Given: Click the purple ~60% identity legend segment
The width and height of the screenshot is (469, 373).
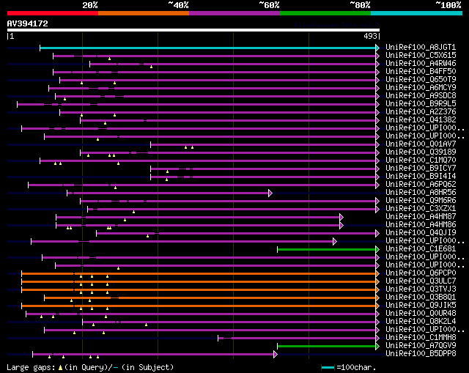Looking at the screenshot, I should 234,13.
